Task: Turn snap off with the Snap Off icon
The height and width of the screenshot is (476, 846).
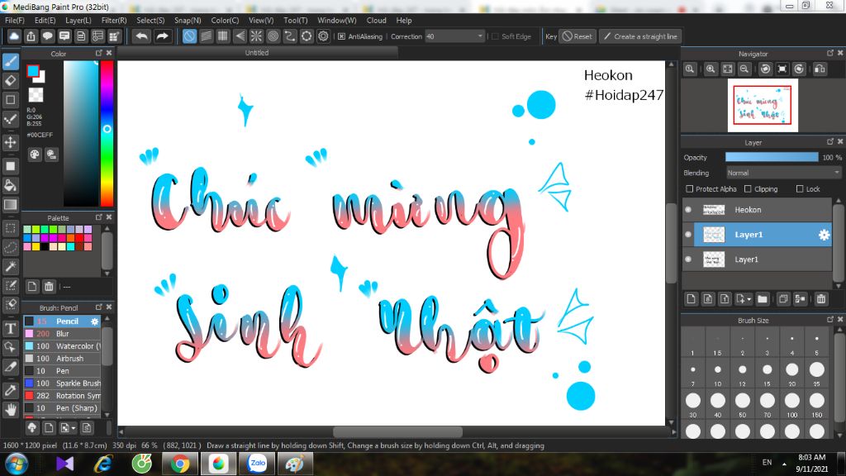Action: pyautogui.click(x=189, y=36)
